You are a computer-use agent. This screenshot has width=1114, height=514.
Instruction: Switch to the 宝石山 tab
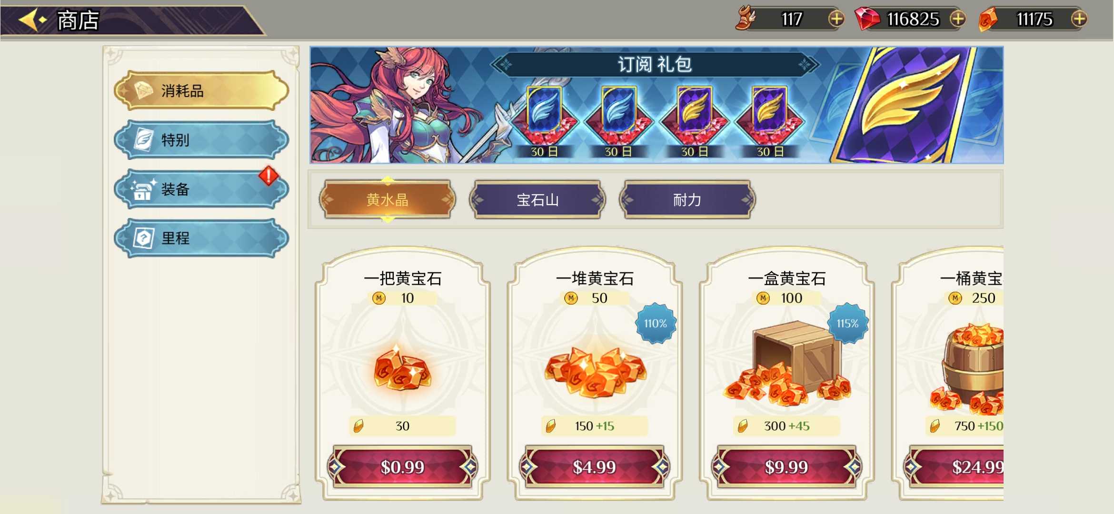(537, 199)
